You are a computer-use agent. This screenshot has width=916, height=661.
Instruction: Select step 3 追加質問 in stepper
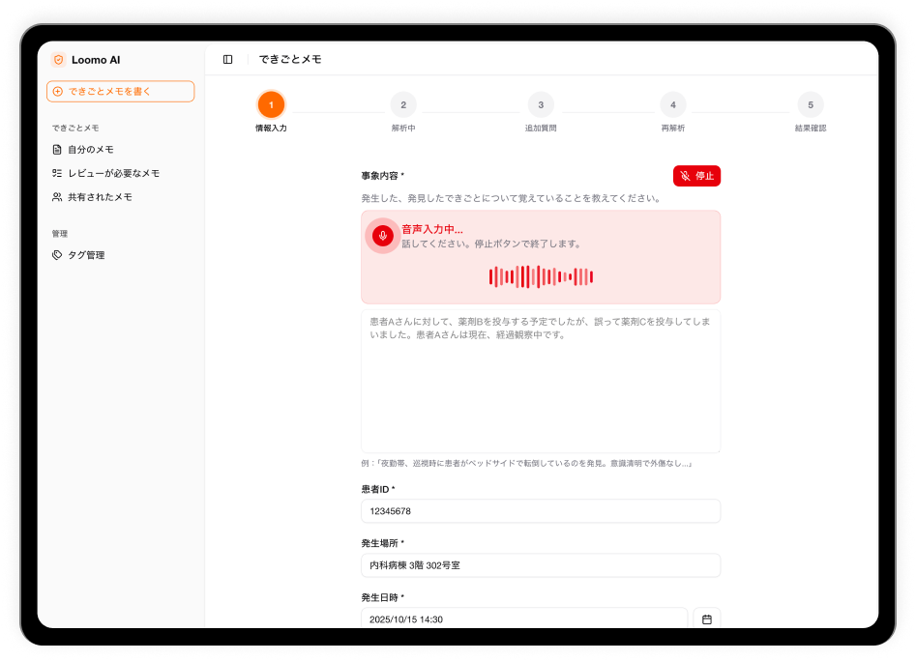(x=541, y=104)
